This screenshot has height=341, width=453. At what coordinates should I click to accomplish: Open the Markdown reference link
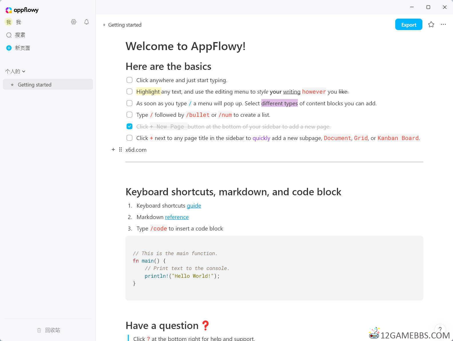[x=177, y=217]
